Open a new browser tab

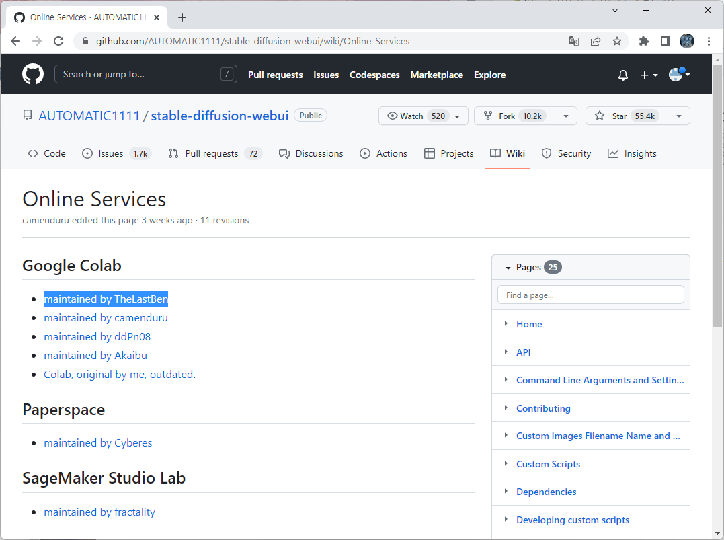point(182,17)
